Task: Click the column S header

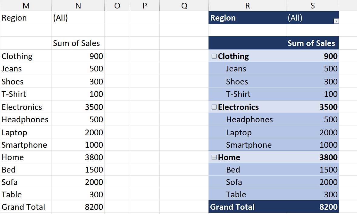Action: pyautogui.click(x=312, y=5)
